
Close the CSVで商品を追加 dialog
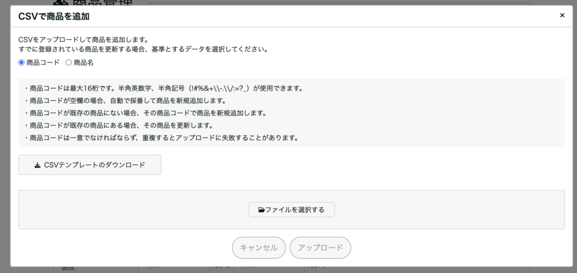click(x=562, y=16)
